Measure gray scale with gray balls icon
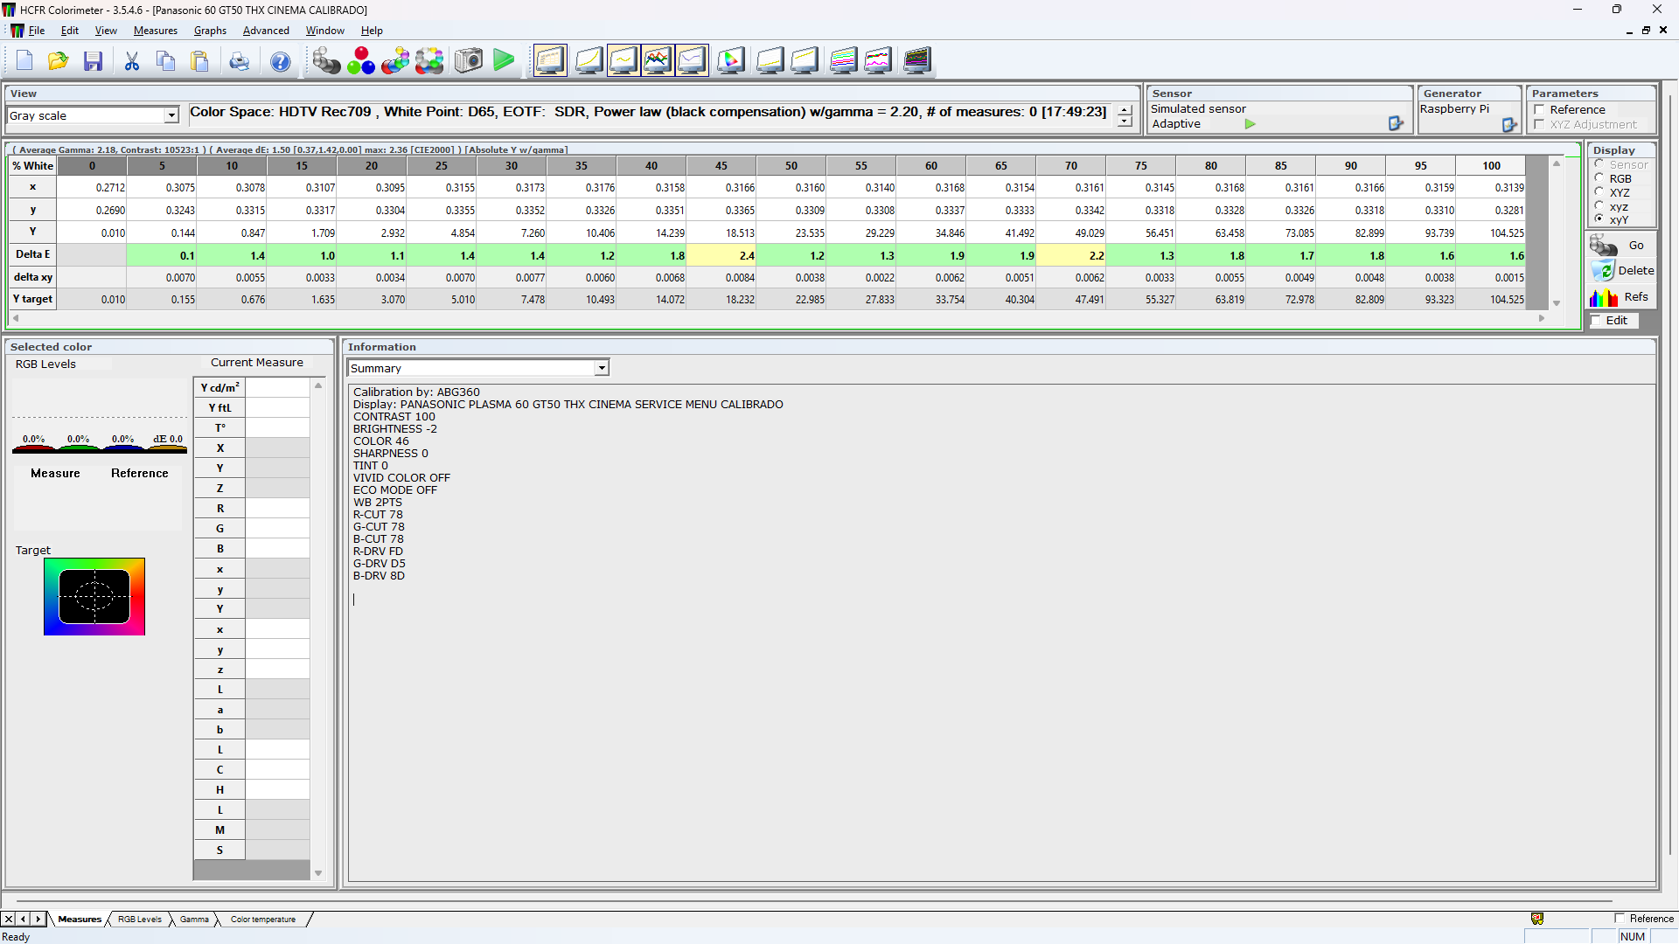The width and height of the screenshot is (1679, 944). 326,61
